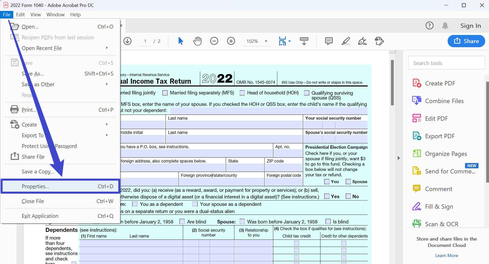Image resolution: width=489 pixels, height=264 pixels.
Task: Open the zoom percentage dropdown
Action: click(266, 41)
